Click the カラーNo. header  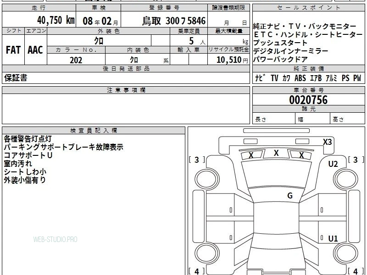[76, 50]
